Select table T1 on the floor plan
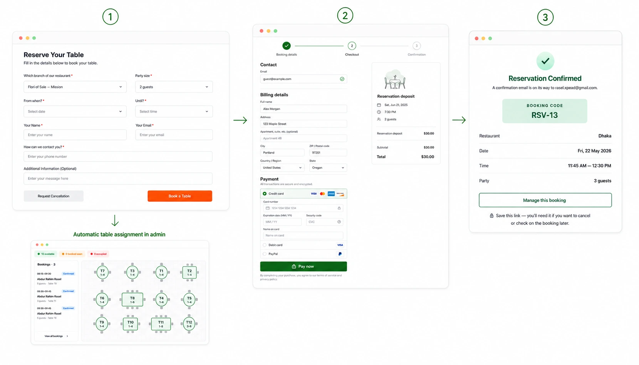 [161, 272]
